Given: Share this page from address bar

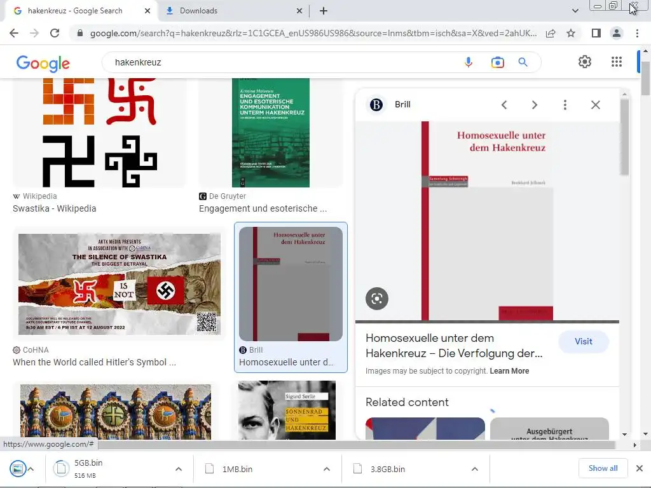Looking at the screenshot, I should coord(551,33).
